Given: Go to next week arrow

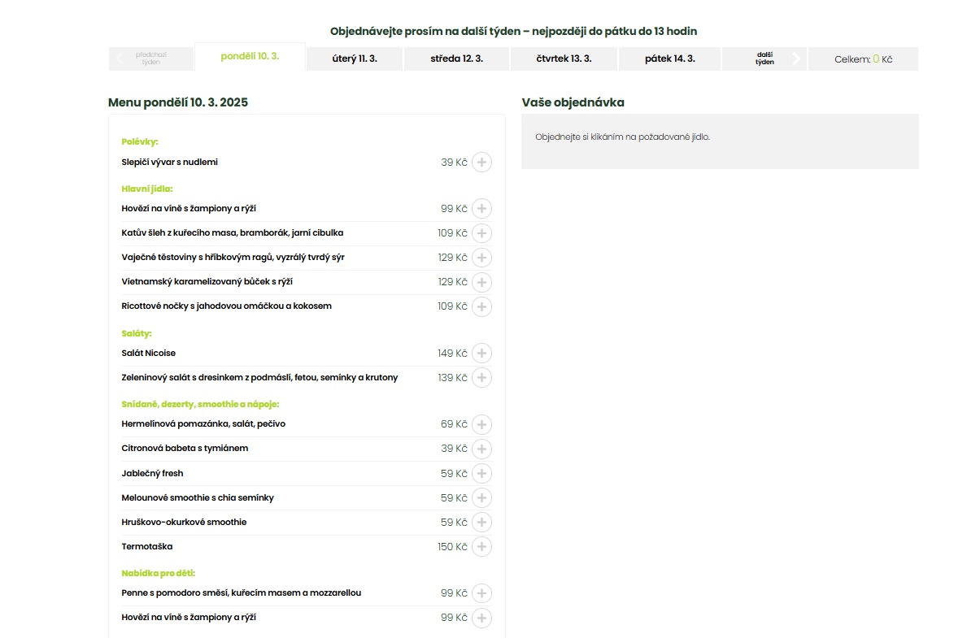Looking at the screenshot, I should 795,59.
